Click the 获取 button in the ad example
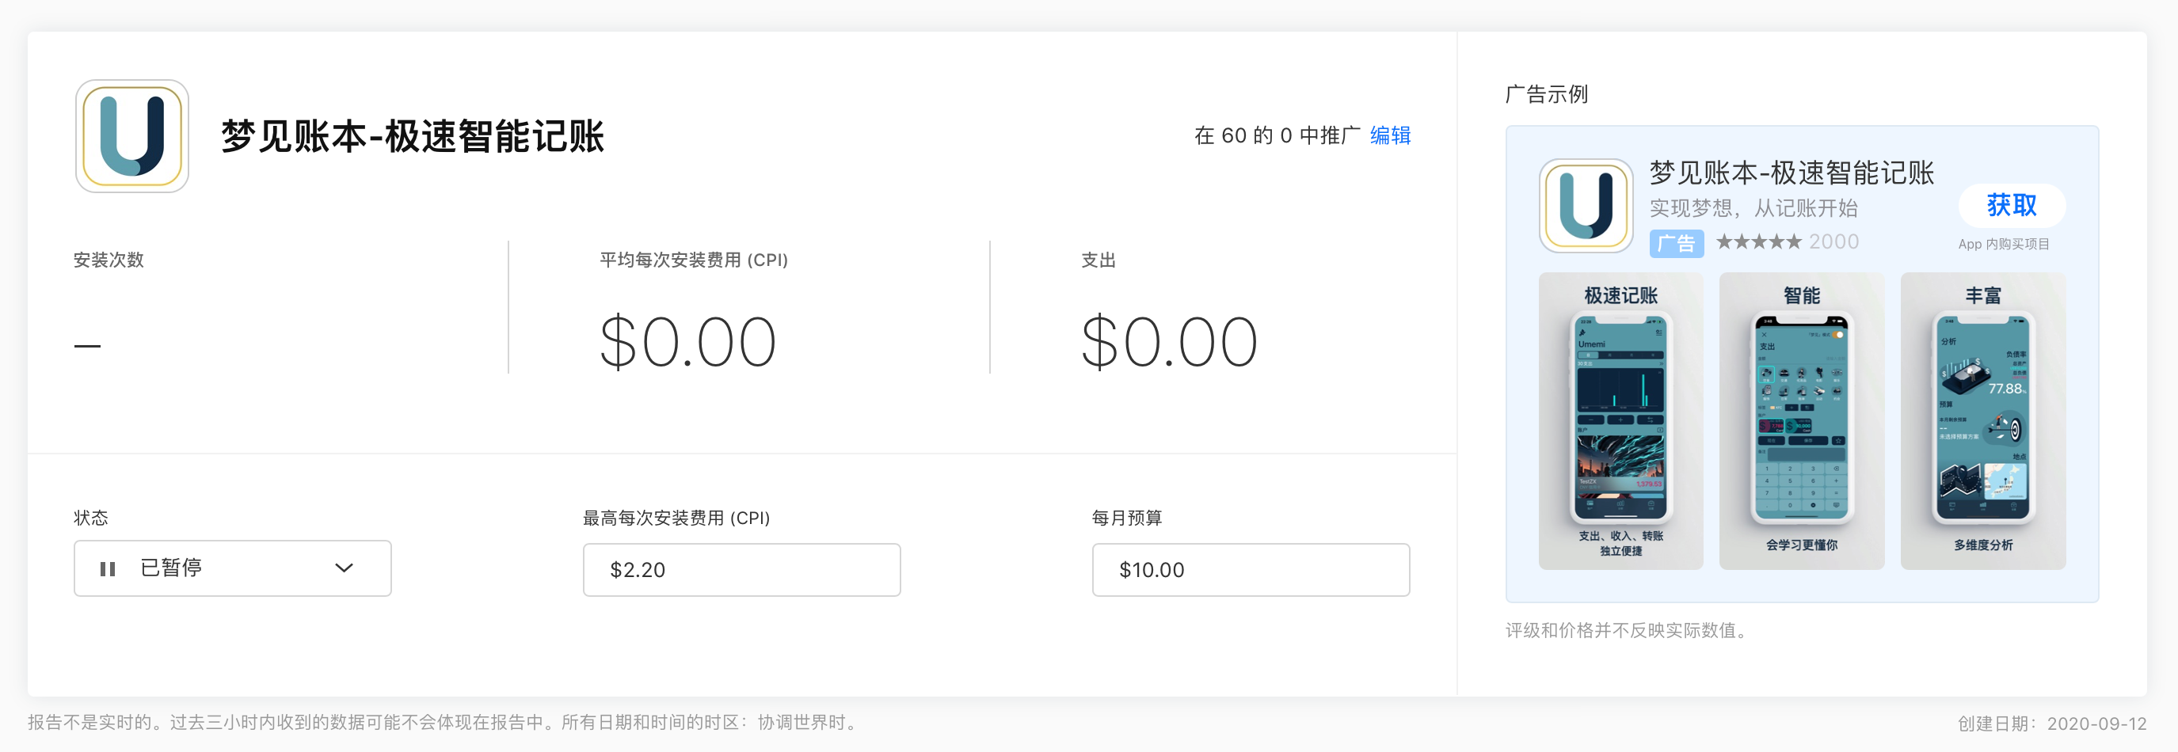Screen dimensions: 2178x752 2012,205
